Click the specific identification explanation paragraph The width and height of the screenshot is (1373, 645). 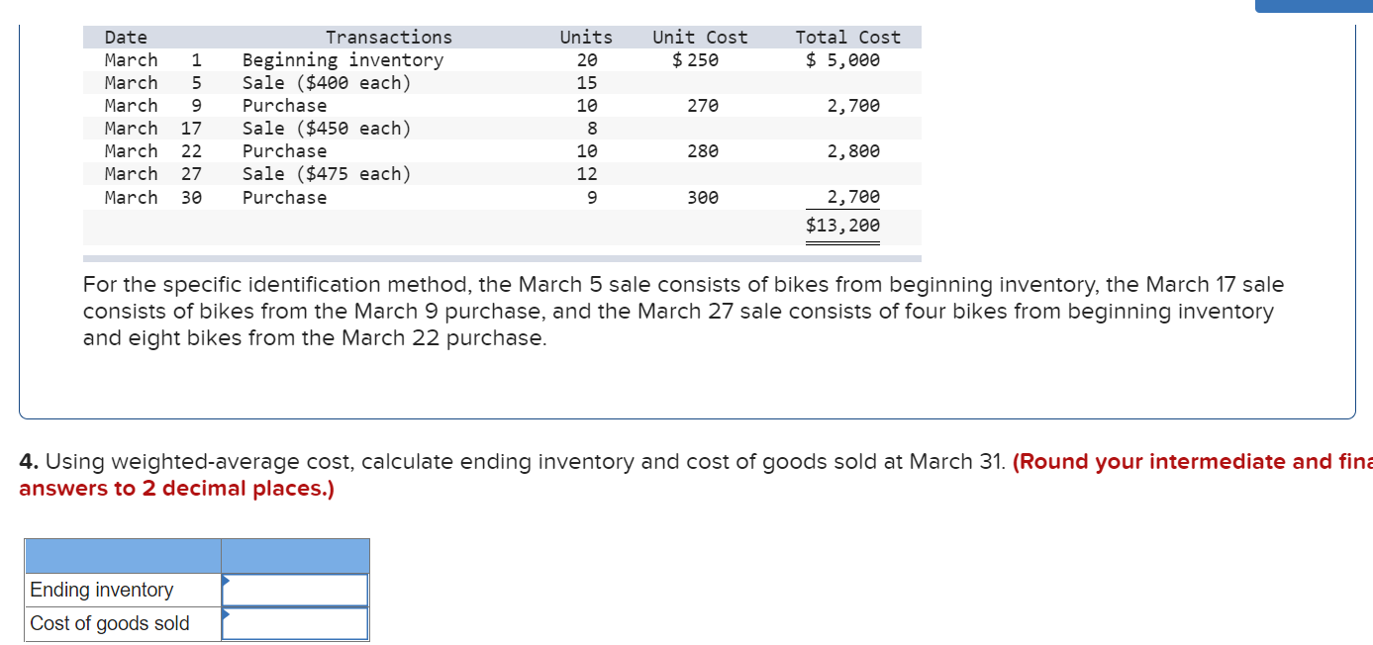683,311
